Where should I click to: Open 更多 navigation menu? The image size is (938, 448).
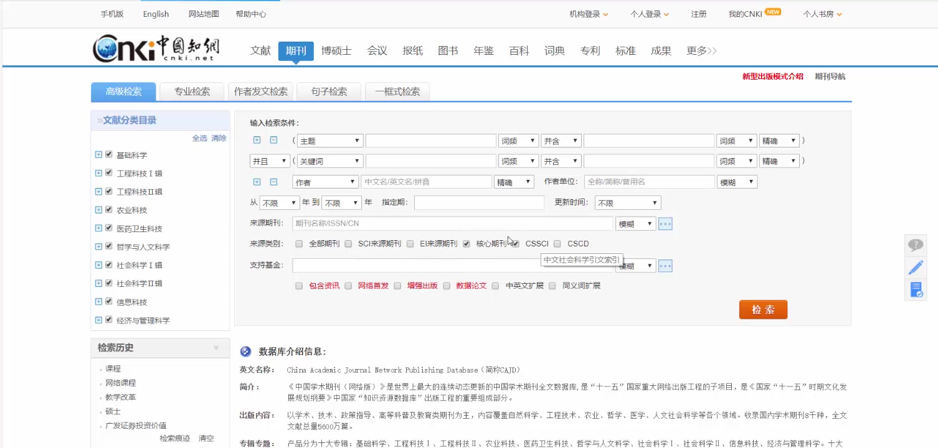pos(701,51)
